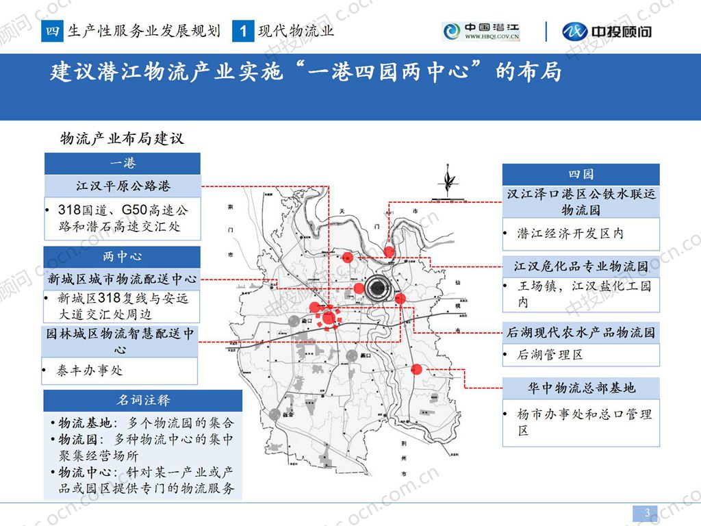The width and height of the screenshot is (701, 526).
Task: Click the 中国潜江 globe logo
Action: pyautogui.click(x=453, y=29)
